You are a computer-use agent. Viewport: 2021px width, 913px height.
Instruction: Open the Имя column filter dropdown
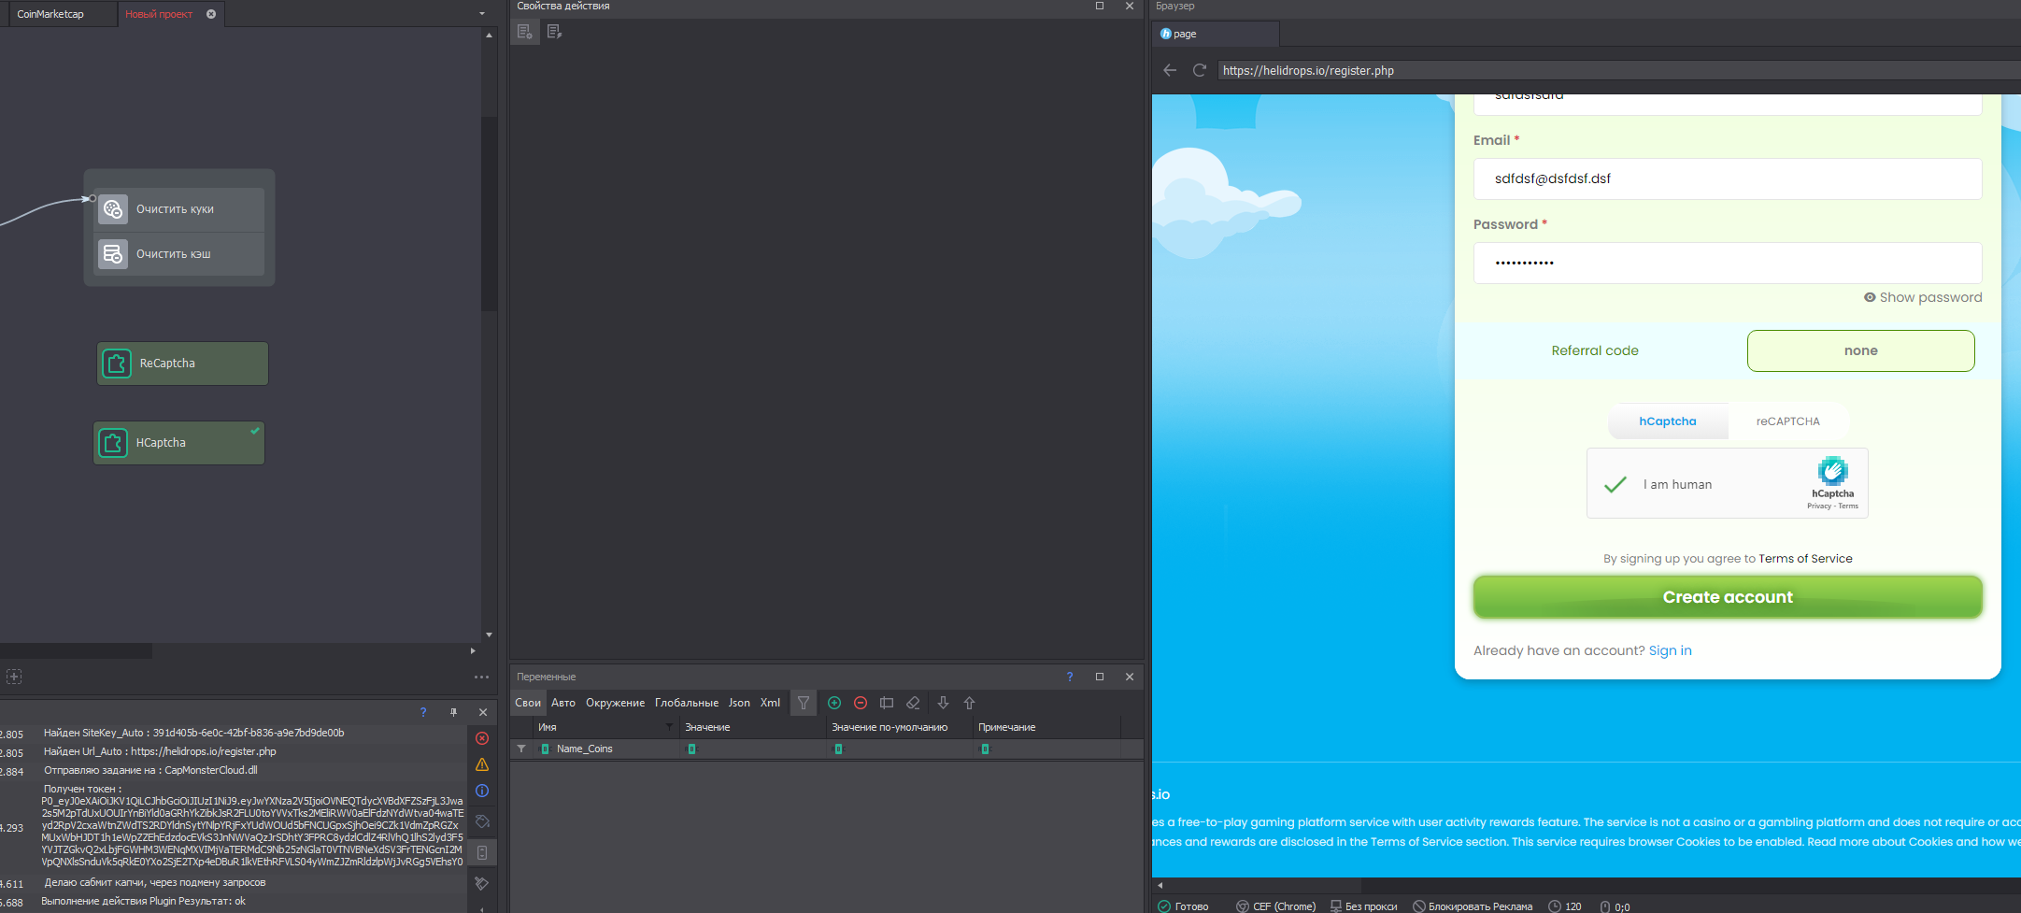(669, 727)
